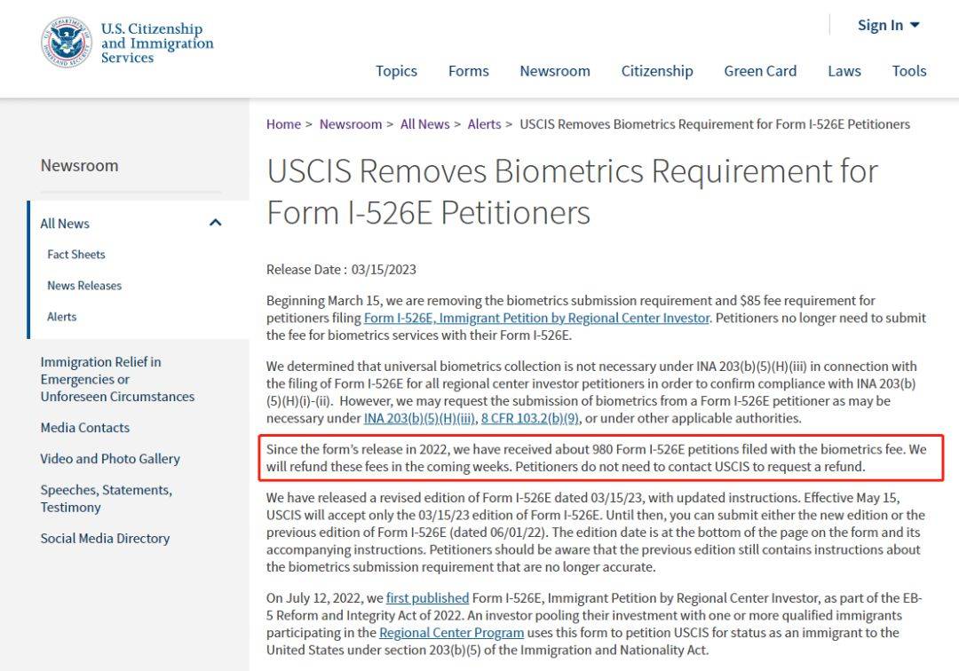Select News Releases in sidebar
The image size is (959, 671).
[x=84, y=286]
